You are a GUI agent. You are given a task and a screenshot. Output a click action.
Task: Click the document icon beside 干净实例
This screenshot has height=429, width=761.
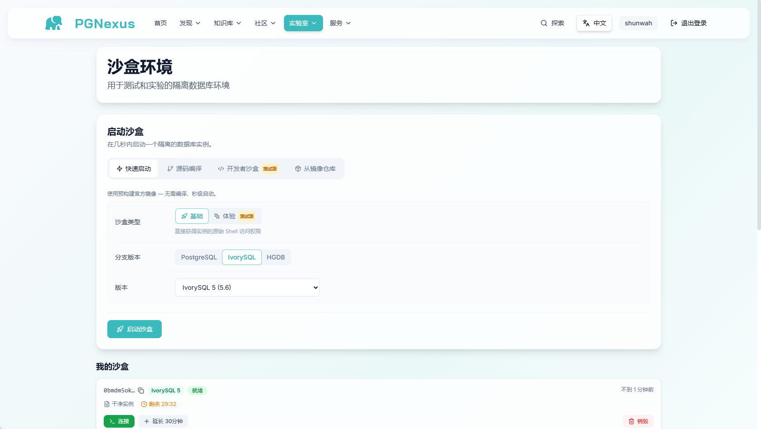(x=107, y=404)
